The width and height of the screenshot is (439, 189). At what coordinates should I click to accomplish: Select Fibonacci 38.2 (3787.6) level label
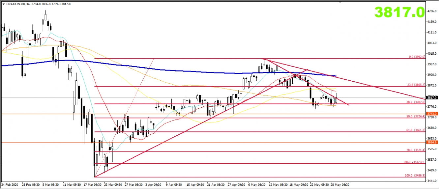point(417,102)
